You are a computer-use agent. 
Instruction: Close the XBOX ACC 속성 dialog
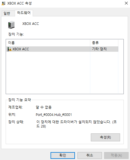tap(126, 3)
